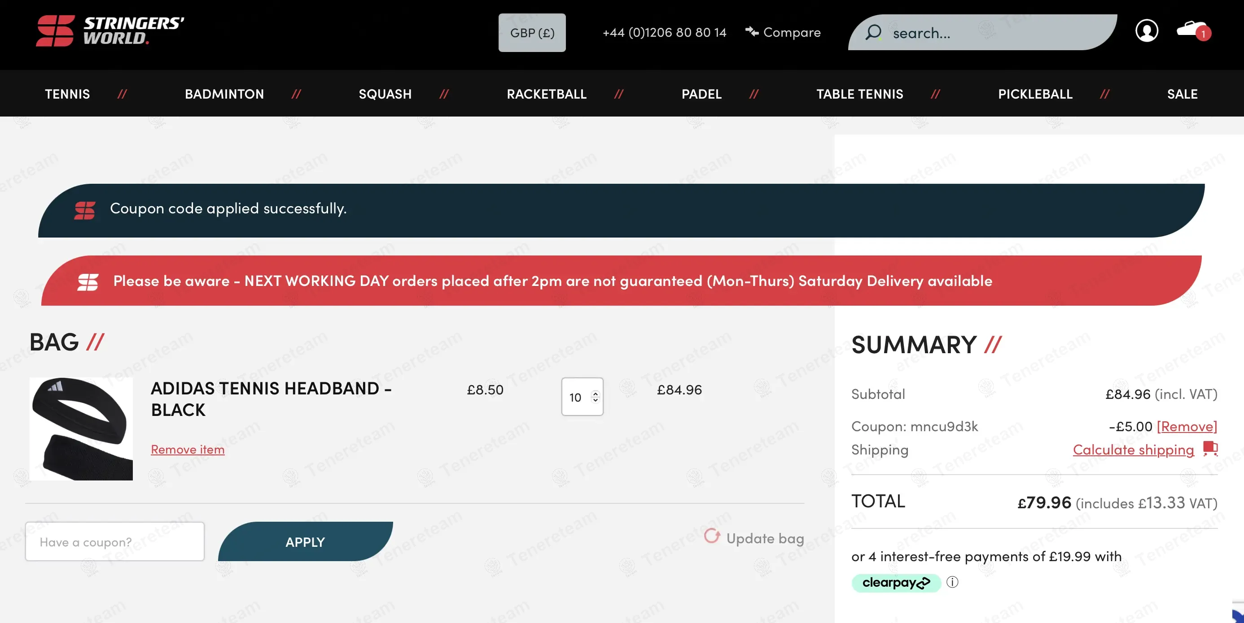The width and height of the screenshot is (1244, 623).
Task: Open the Sale menu
Action: coord(1182,94)
